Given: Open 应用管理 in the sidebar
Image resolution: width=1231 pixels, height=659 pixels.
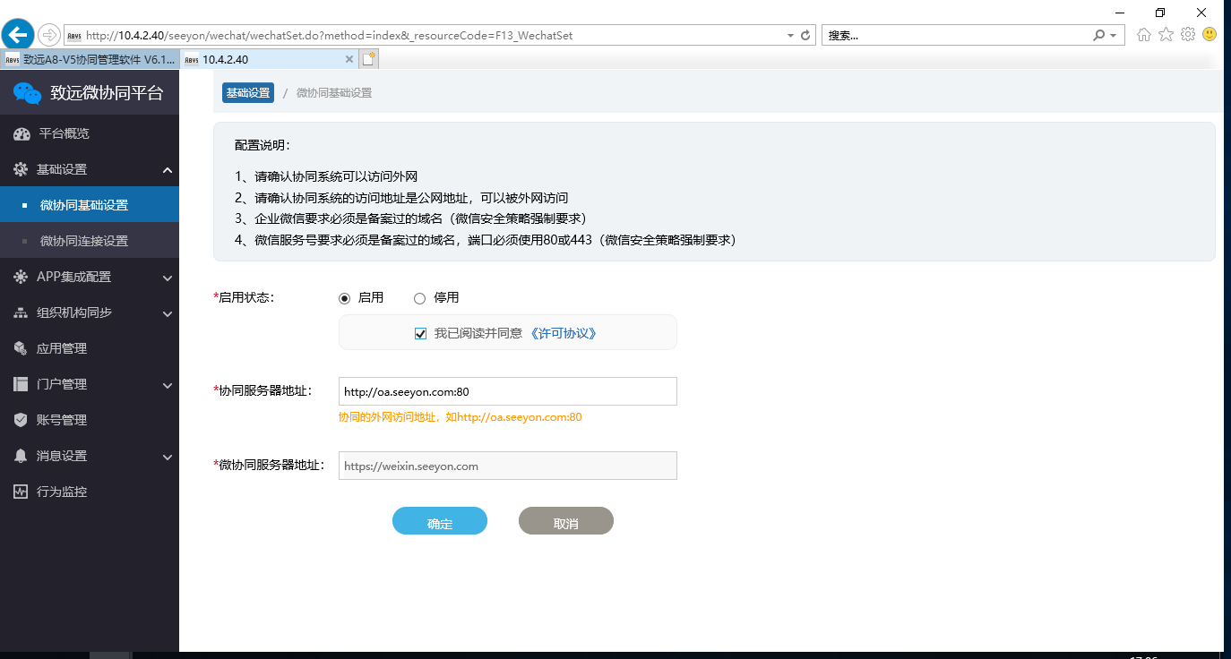Looking at the screenshot, I should click(90, 348).
